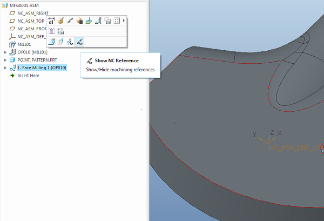
Task: Click the scissors icon in mini toolbar
Action: (x=70, y=41)
